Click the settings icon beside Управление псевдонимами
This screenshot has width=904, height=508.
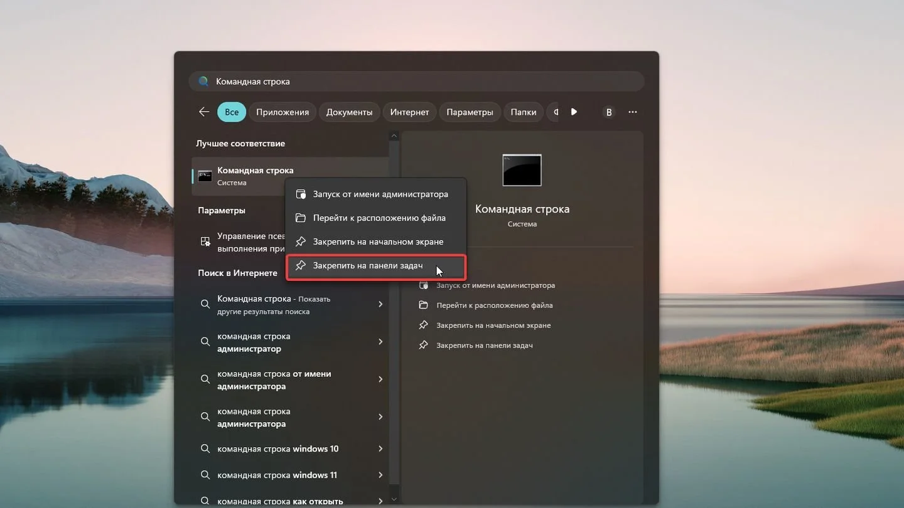(x=205, y=241)
